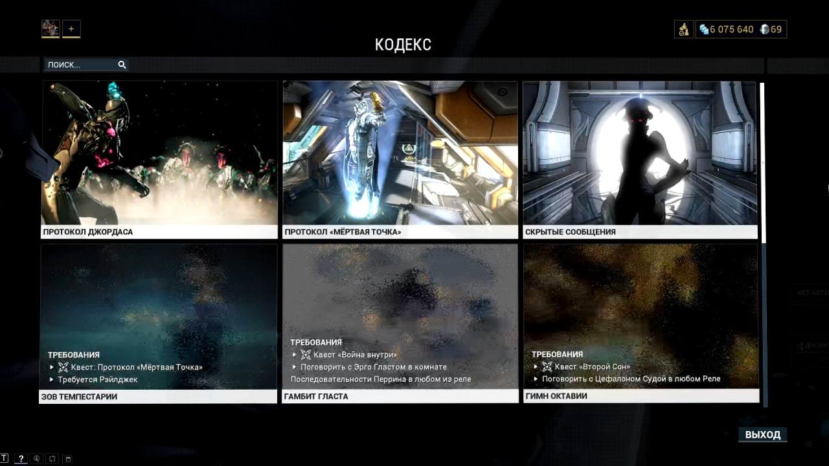Click the window icon at the bottom left
Image resolution: width=829 pixels, height=466 pixels.
[68, 459]
